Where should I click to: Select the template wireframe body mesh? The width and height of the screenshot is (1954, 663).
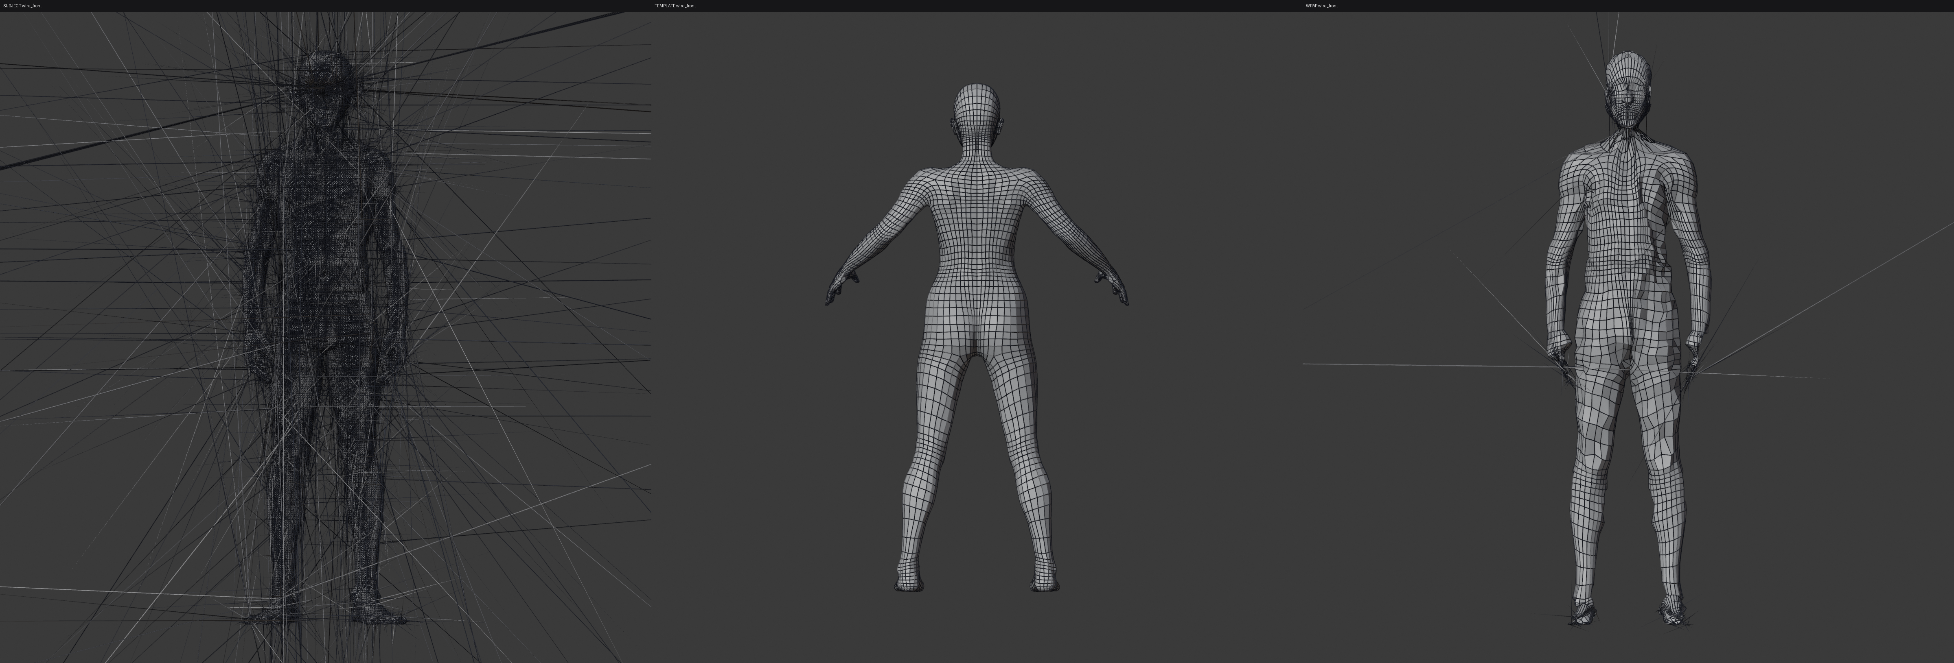977,338
